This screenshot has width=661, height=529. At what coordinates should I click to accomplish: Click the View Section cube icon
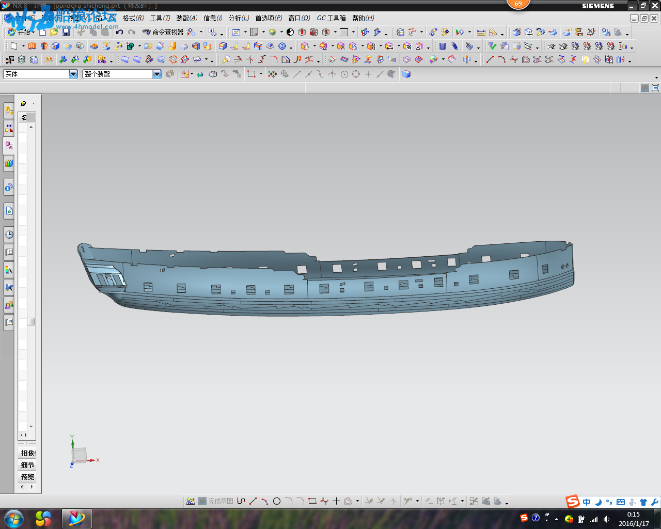(x=406, y=74)
